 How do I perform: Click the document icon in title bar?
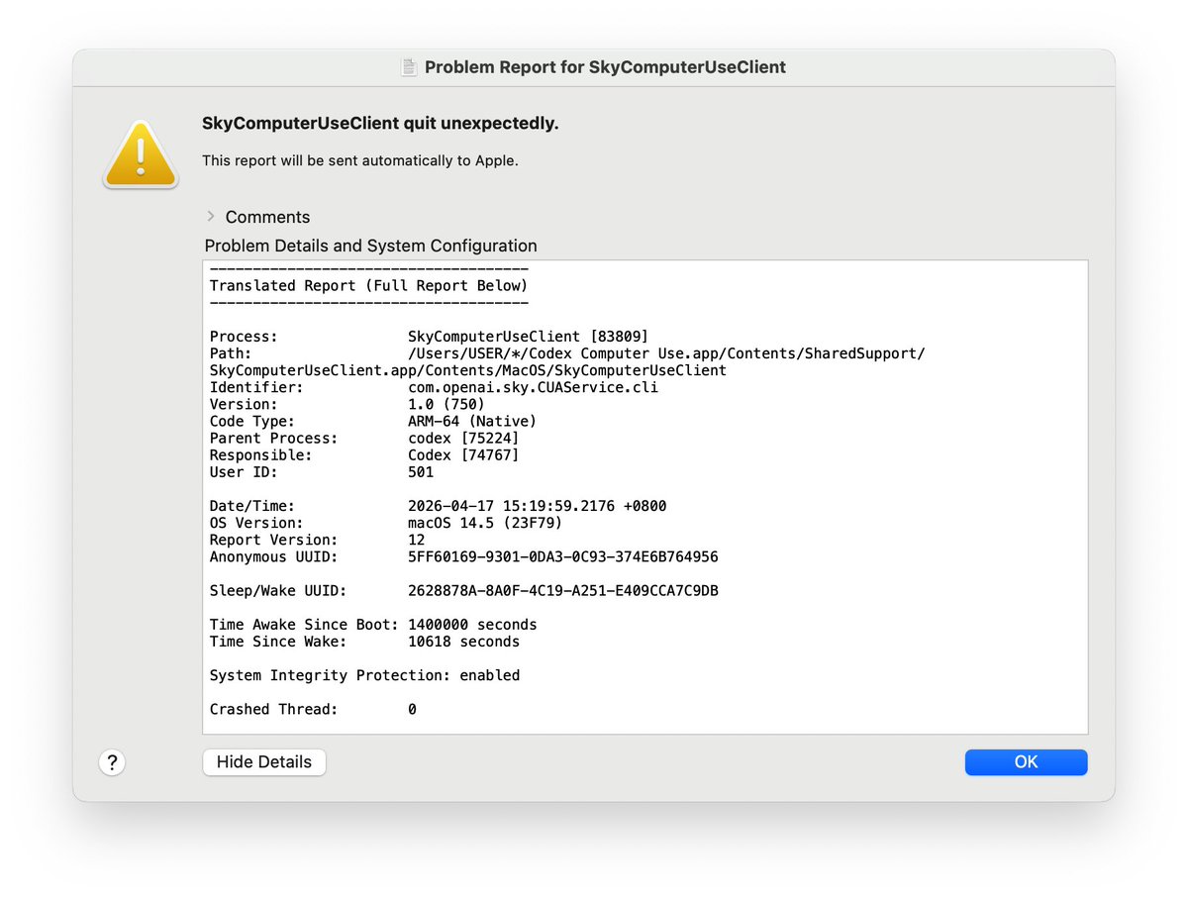[x=408, y=67]
